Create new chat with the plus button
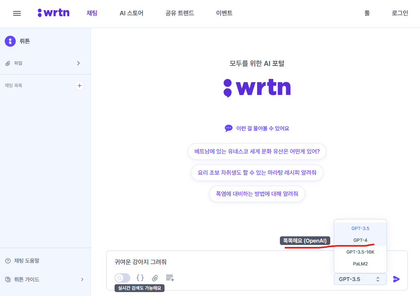This screenshot has width=420, height=296. tap(80, 86)
